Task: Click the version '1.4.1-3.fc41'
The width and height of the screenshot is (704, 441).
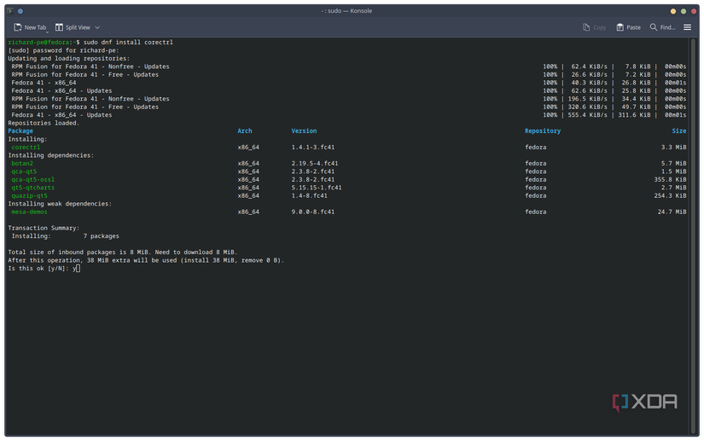Action: (313, 148)
